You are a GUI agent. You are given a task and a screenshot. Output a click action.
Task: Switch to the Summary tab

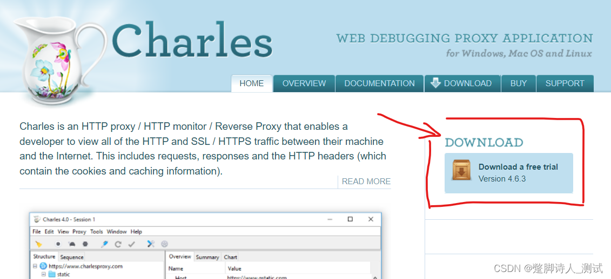tap(207, 257)
